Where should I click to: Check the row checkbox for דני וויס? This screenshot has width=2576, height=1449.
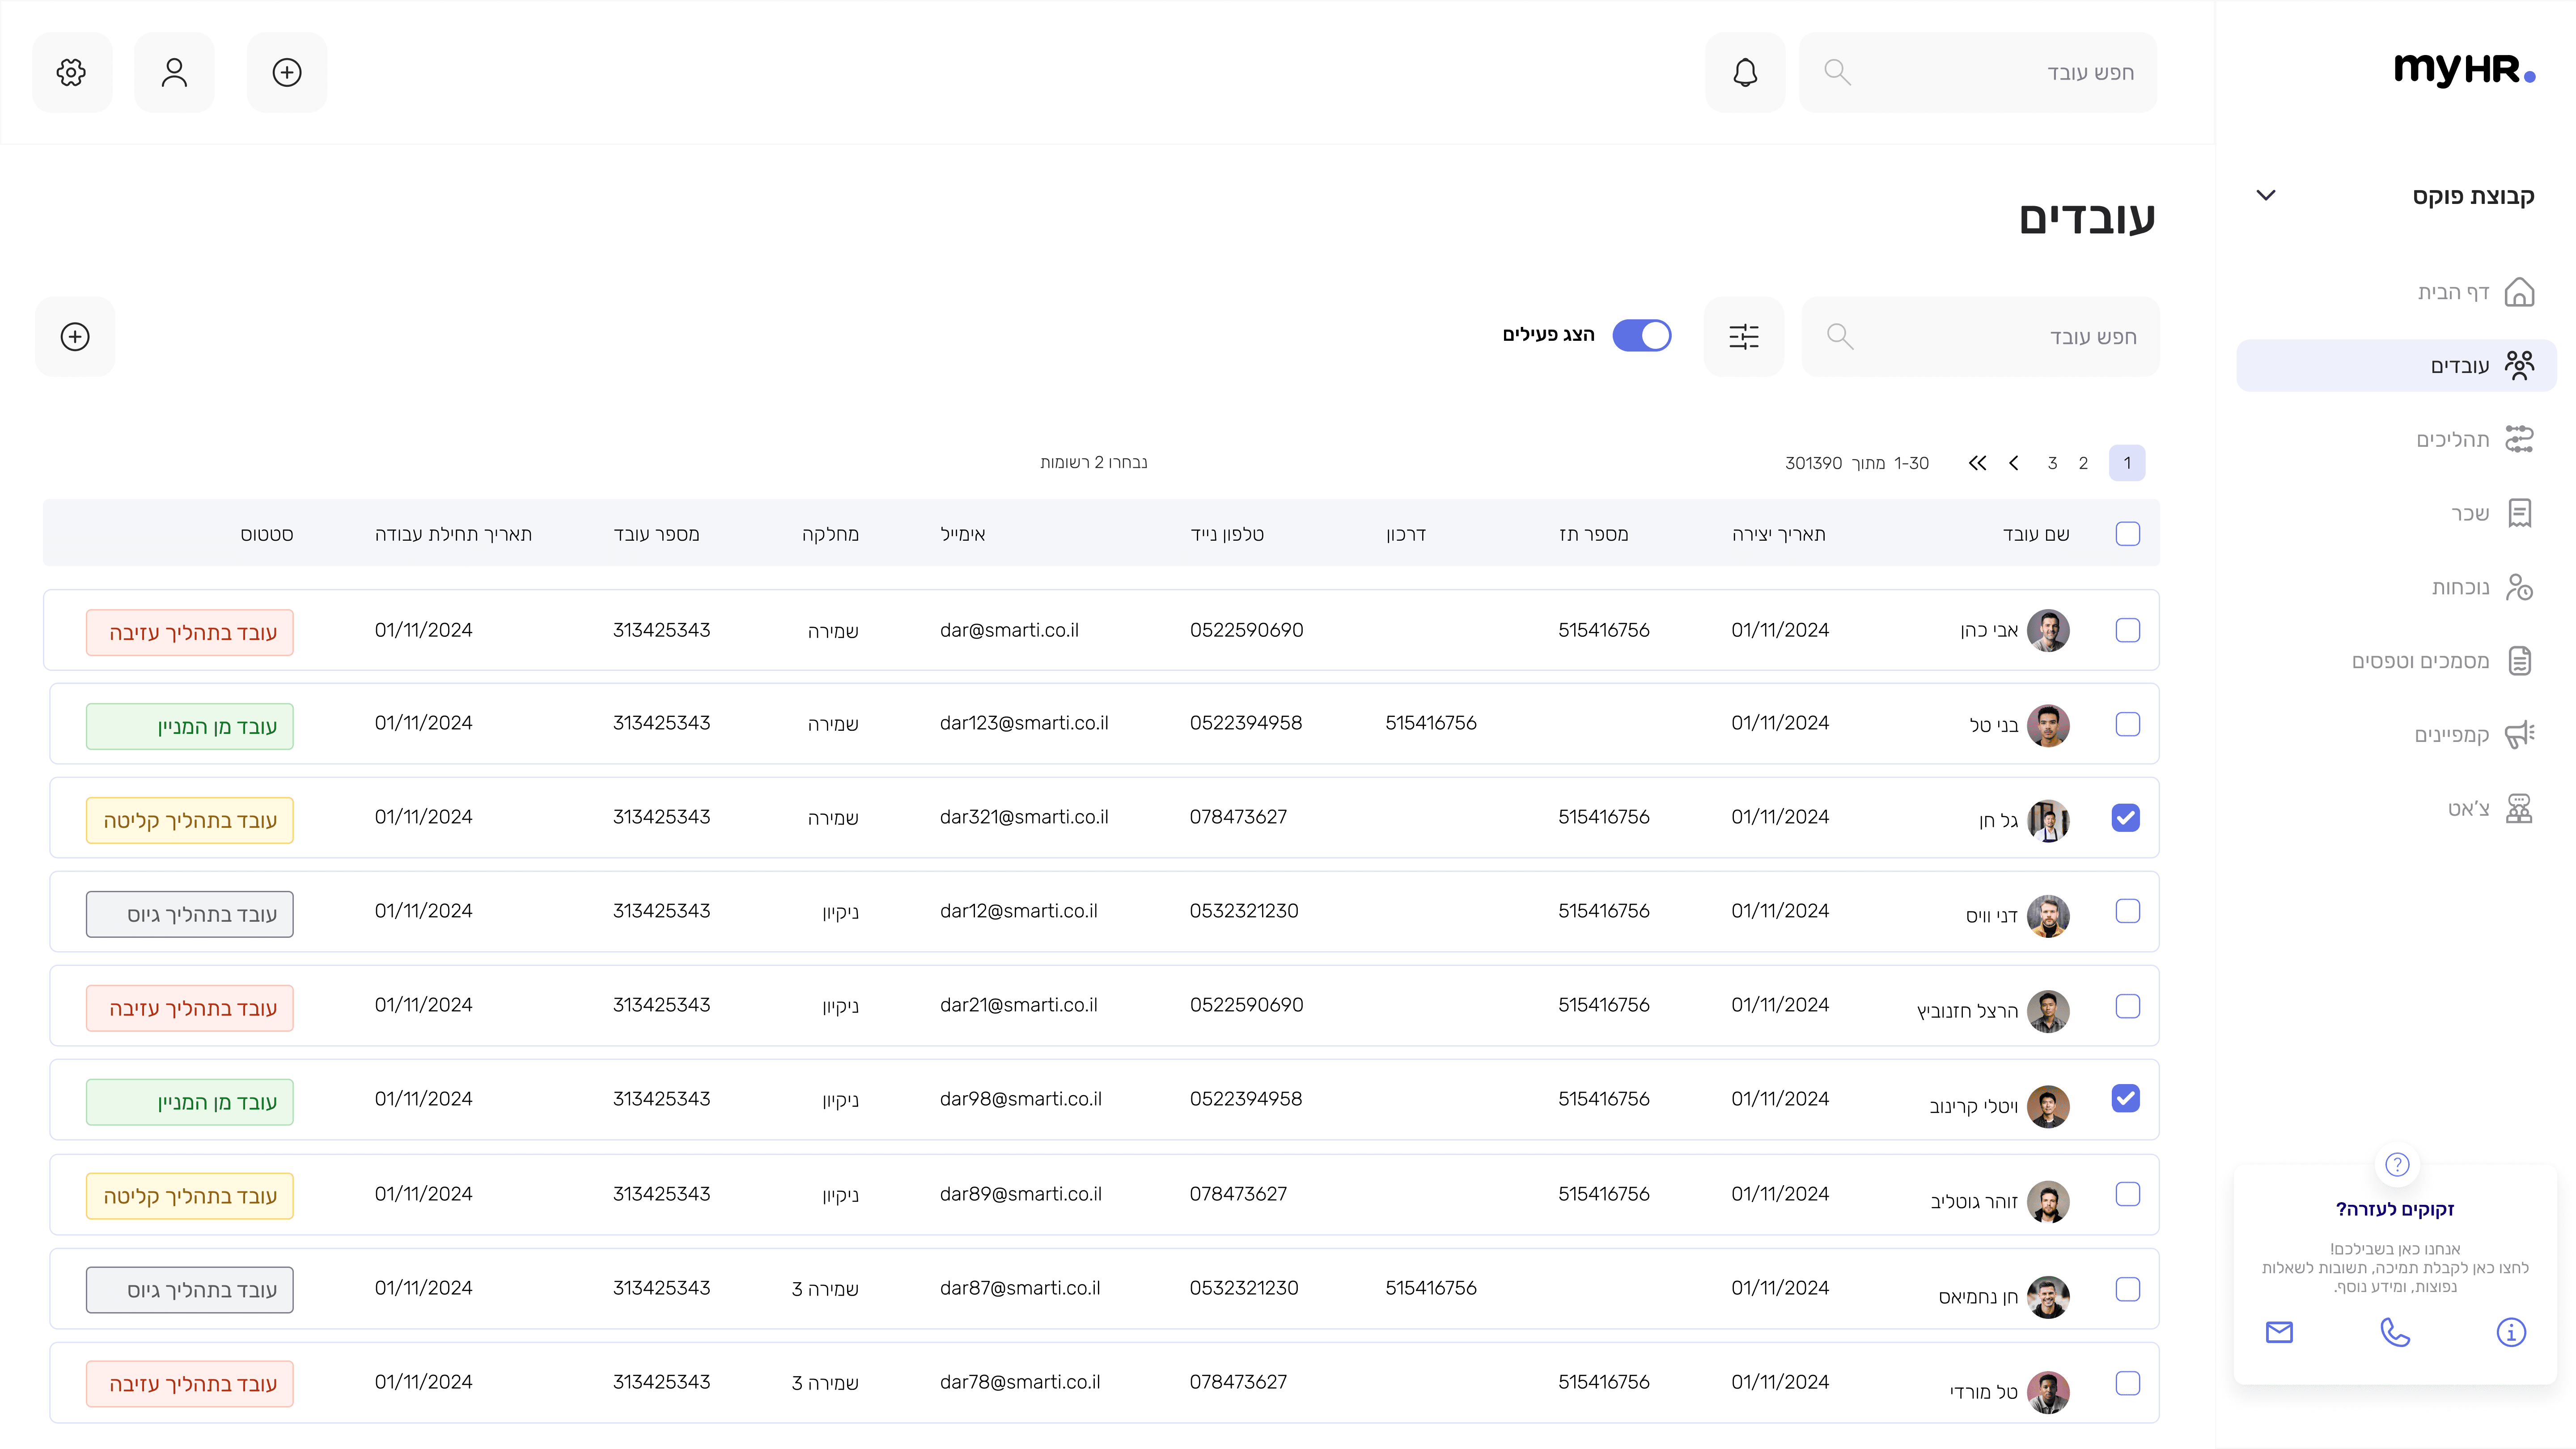pyautogui.click(x=2128, y=911)
